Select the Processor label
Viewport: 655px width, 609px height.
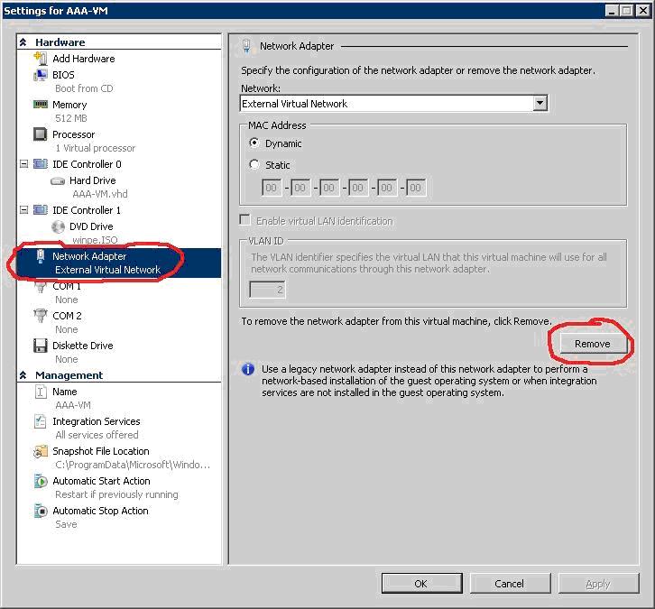pos(73,134)
